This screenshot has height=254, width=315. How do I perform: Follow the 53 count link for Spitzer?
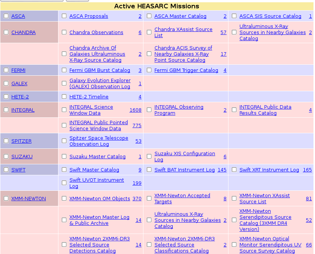point(139,141)
